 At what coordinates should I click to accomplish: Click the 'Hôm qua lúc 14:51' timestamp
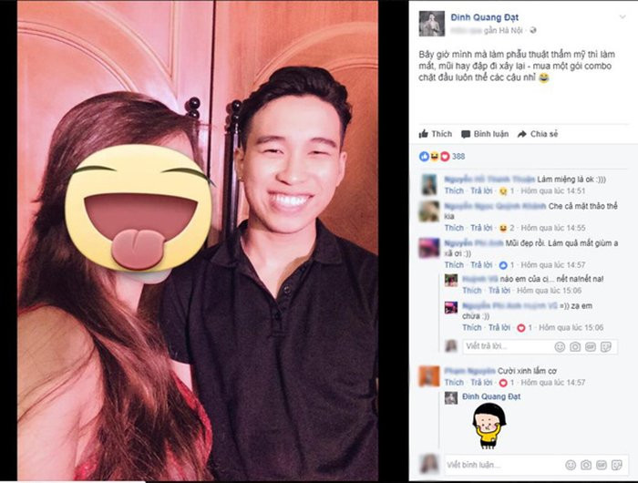coord(553,190)
